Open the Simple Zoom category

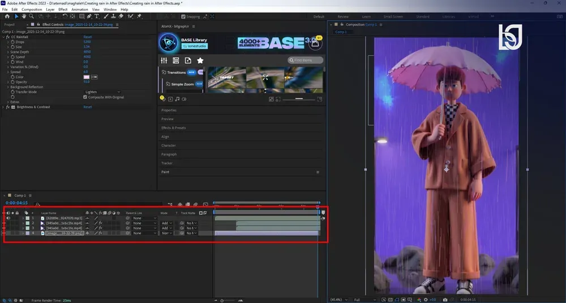(x=182, y=84)
